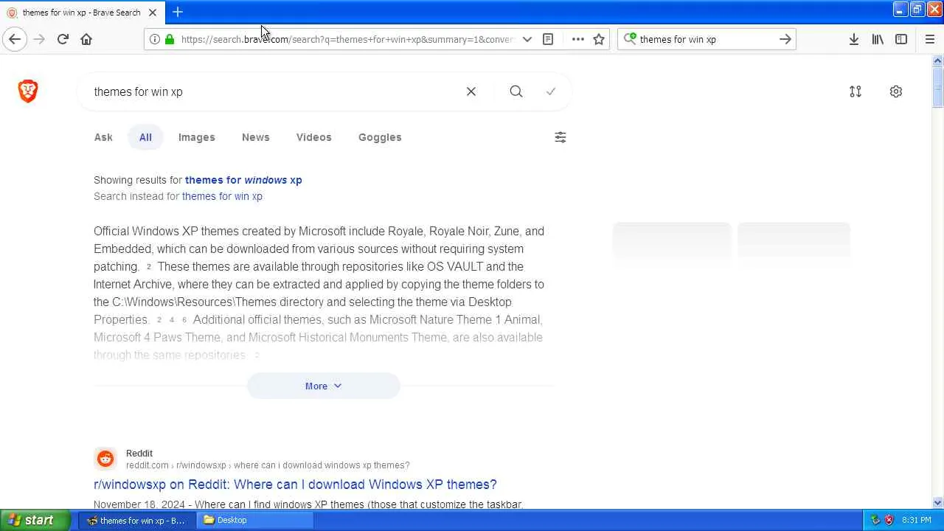Open Brave Search settings gear
This screenshot has width=944, height=531.
point(896,91)
